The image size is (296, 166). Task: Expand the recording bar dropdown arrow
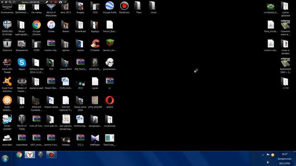[x=2, y=2]
